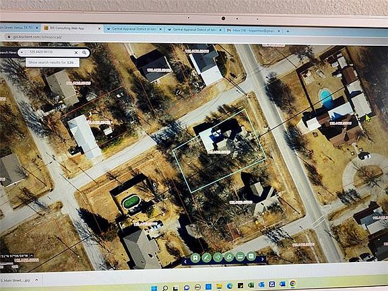Open the blue square app before File Explorer
This screenshot has height=291, width=388.
(x=208, y=286)
